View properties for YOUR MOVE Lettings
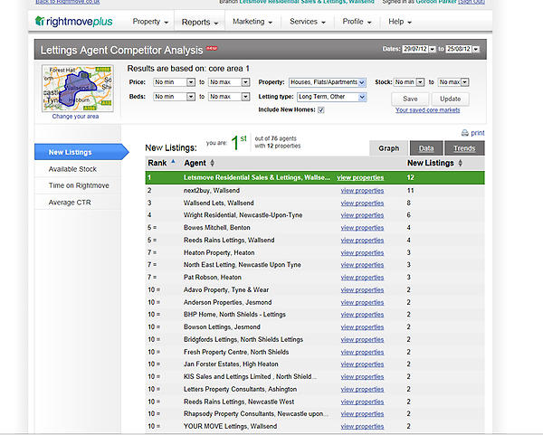This screenshot has height=435, width=543. (x=362, y=426)
